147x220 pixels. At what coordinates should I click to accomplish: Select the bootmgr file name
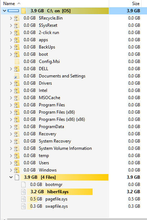click(54, 185)
